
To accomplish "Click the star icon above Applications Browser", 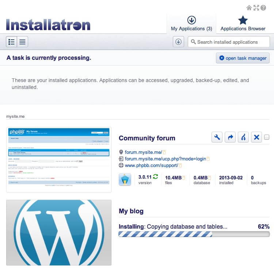I will point(243,20).
